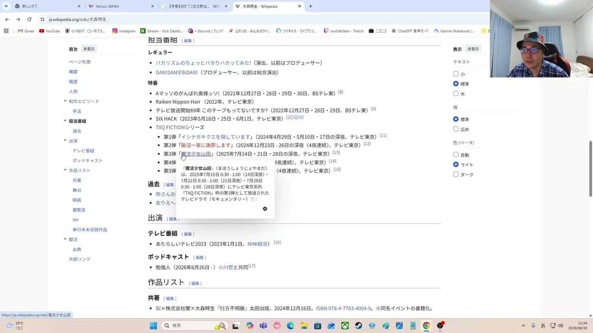This screenshot has height=333, width=593.
Task: Jump to 外部リンク in the contents
Action: [80, 259]
